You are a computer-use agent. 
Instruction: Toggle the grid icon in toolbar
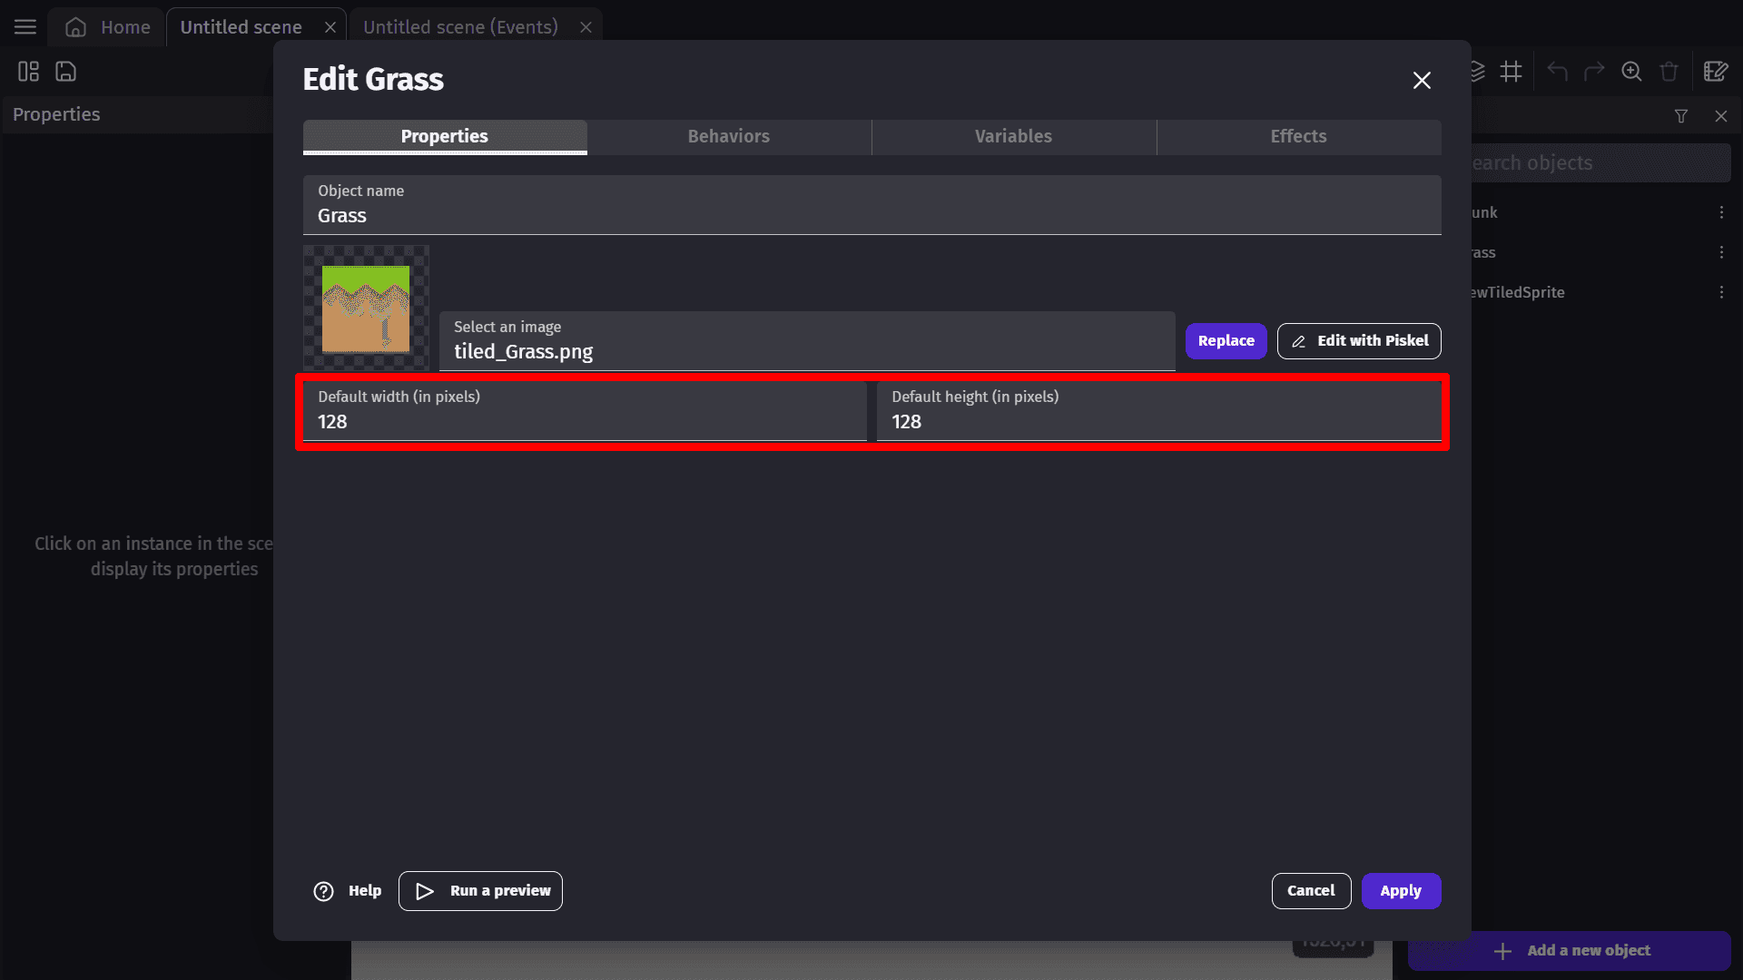click(x=1512, y=72)
